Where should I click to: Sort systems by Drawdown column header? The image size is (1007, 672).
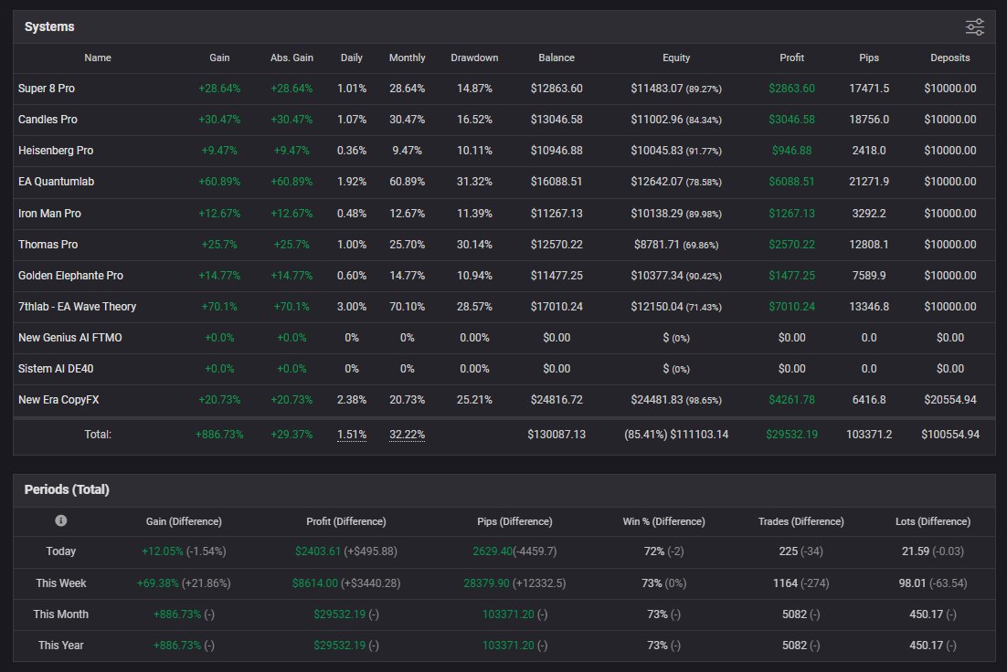coord(474,58)
